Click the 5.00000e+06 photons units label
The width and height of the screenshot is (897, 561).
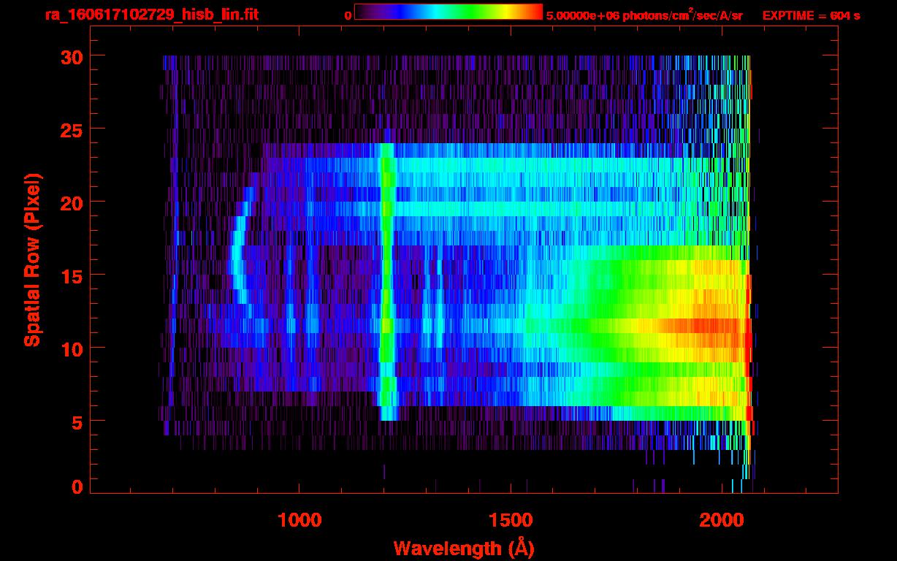pos(644,15)
